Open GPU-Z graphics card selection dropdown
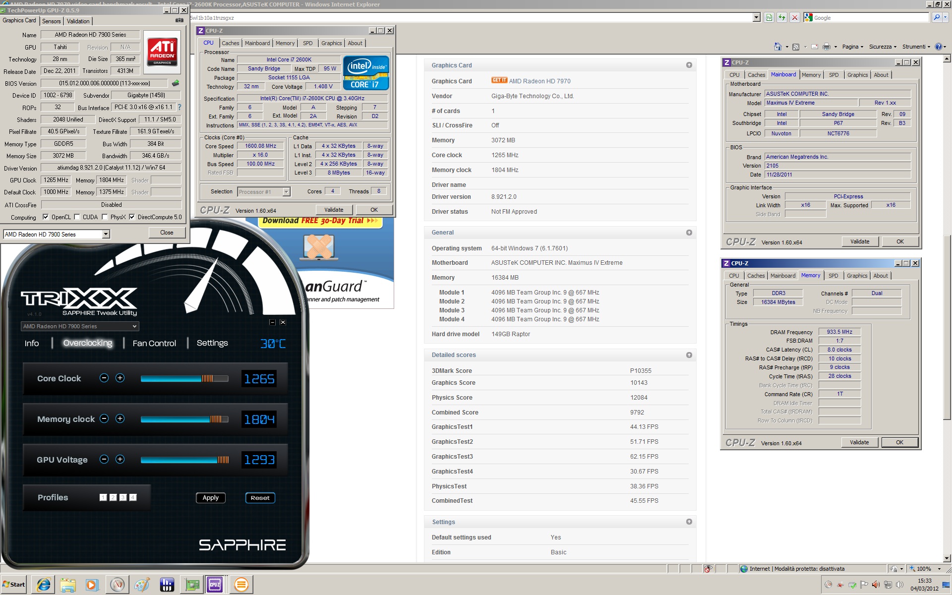Viewport: 952px width, 595px height. click(x=106, y=234)
